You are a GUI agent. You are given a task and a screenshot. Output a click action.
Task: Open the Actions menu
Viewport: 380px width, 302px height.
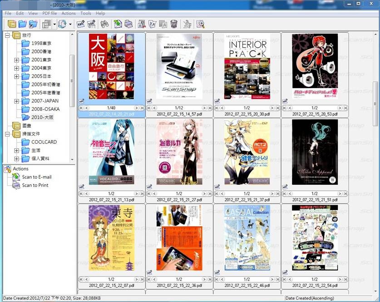tap(69, 13)
